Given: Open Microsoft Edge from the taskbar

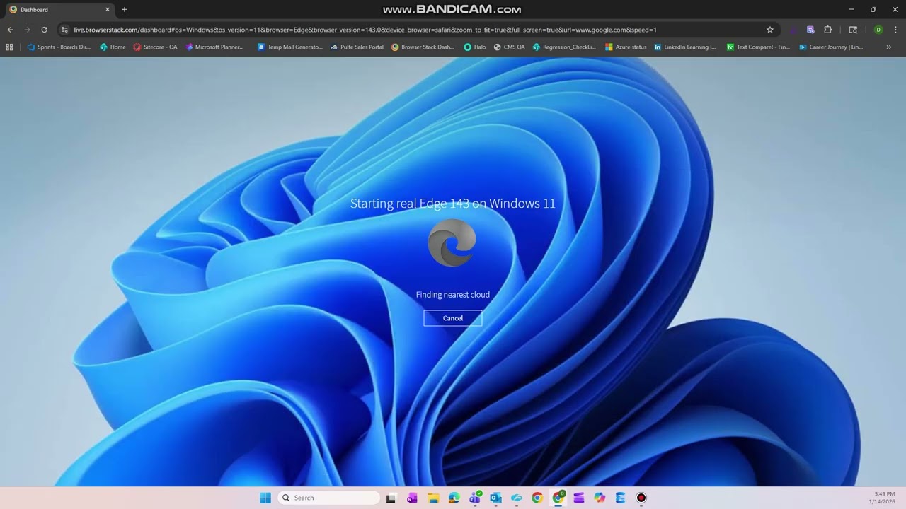Looking at the screenshot, I should click(454, 498).
